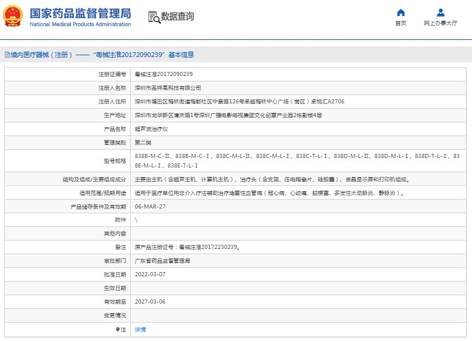Click the 产品名称 row label

tap(115, 129)
